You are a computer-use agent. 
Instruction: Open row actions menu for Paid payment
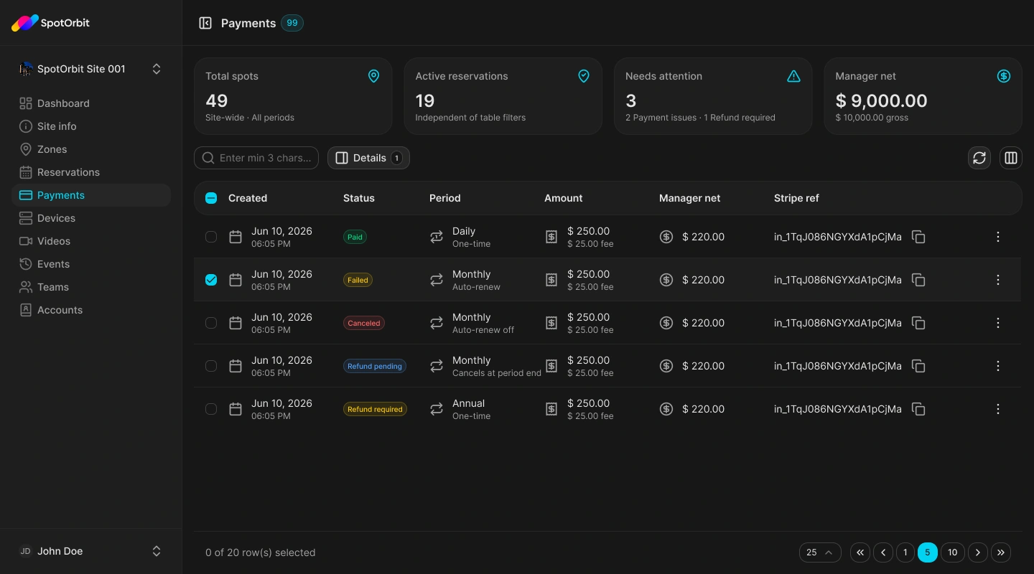[998, 237]
